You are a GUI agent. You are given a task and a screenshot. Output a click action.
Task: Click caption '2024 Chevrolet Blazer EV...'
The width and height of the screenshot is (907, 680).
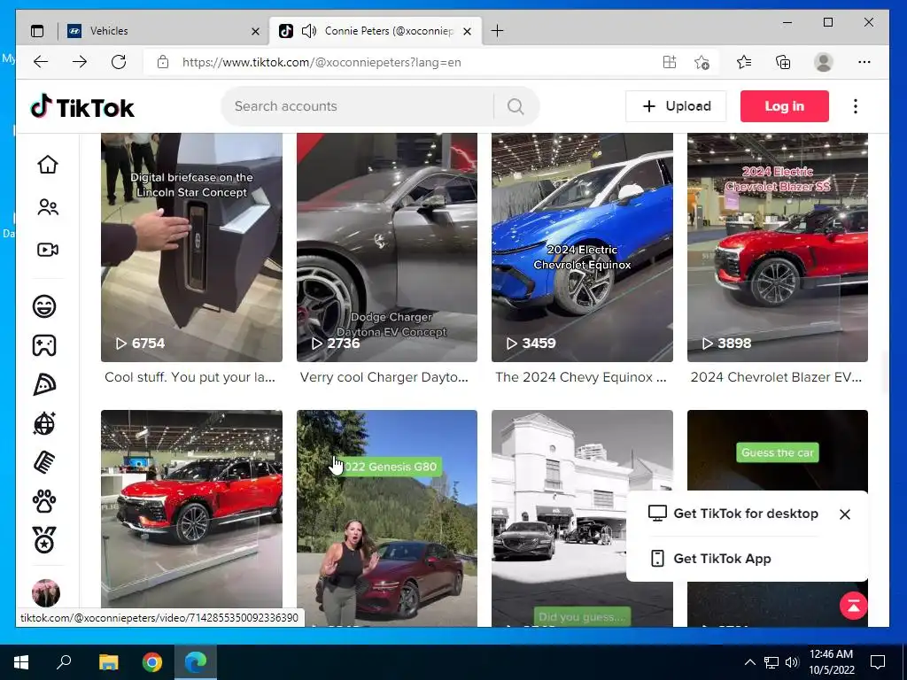(x=776, y=377)
